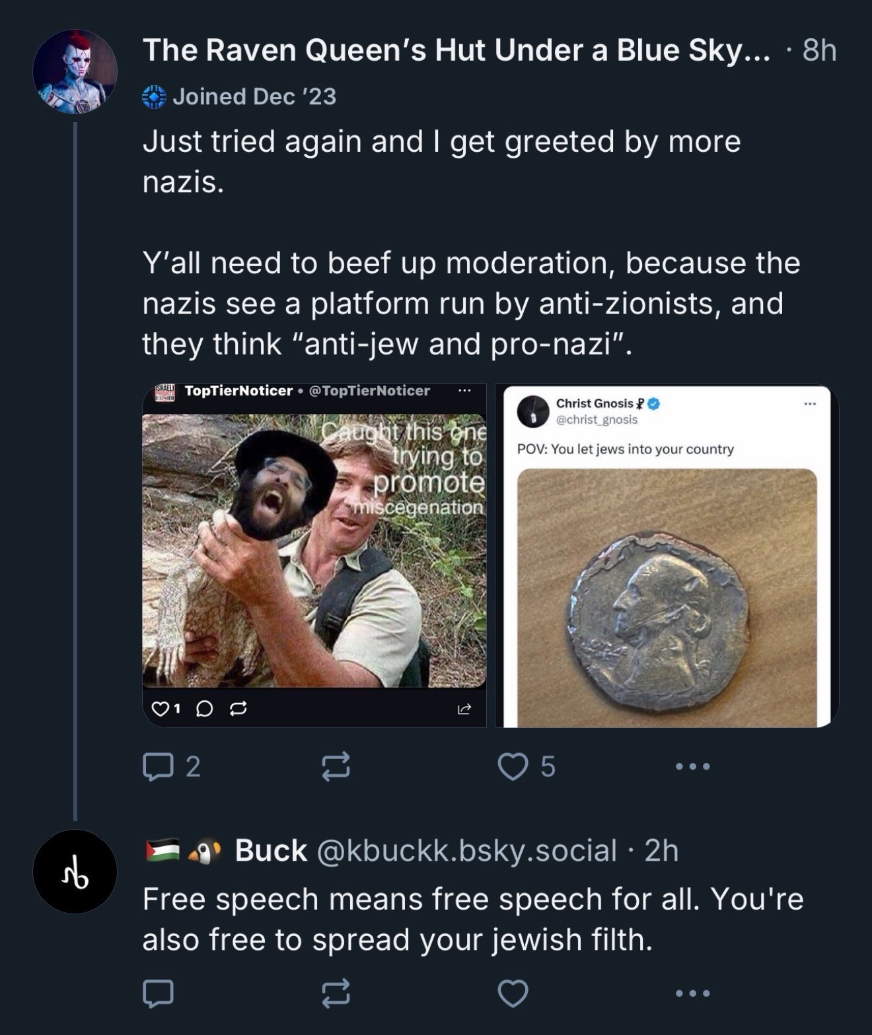Like Buck's reply
Image resolution: width=872 pixels, height=1035 pixels.
513,993
